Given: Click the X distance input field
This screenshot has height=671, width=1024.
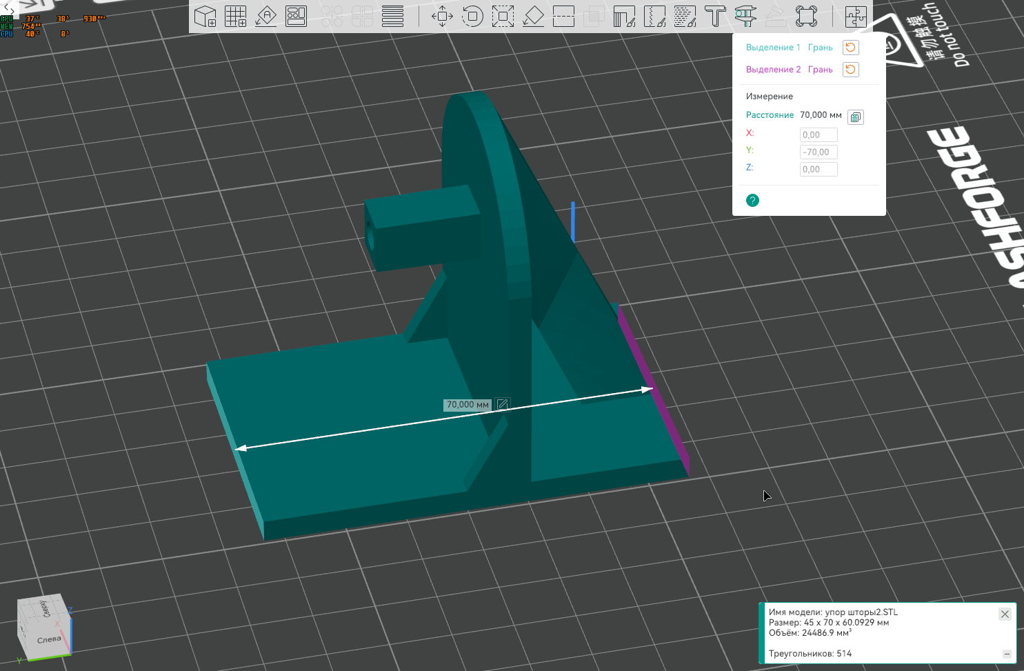Looking at the screenshot, I should (x=819, y=135).
